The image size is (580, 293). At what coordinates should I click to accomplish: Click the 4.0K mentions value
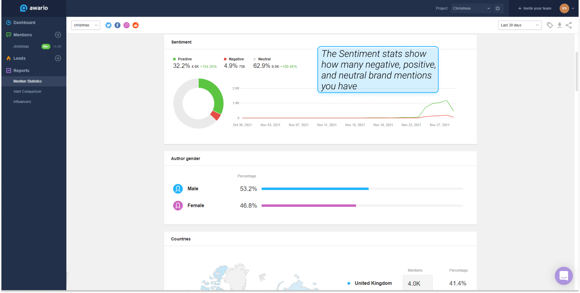[414, 284]
